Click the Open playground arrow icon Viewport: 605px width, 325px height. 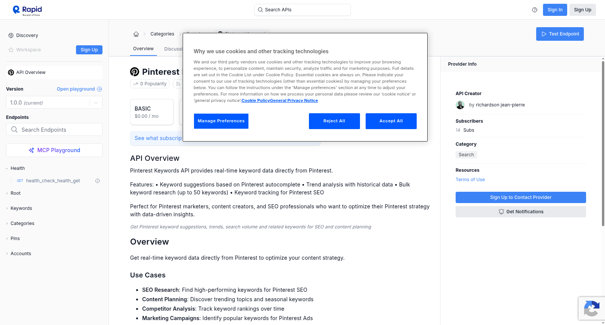pyautogui.click(x=99, y=89)
